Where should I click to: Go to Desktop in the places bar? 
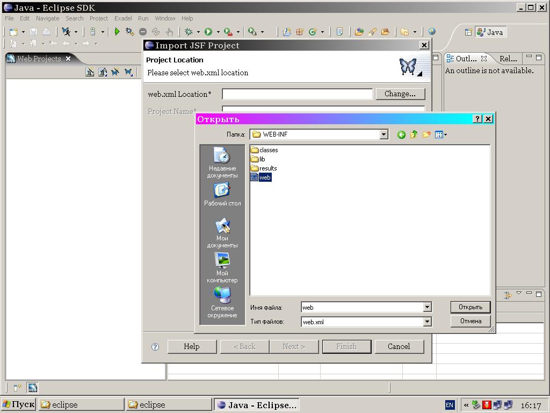(222, 194)
